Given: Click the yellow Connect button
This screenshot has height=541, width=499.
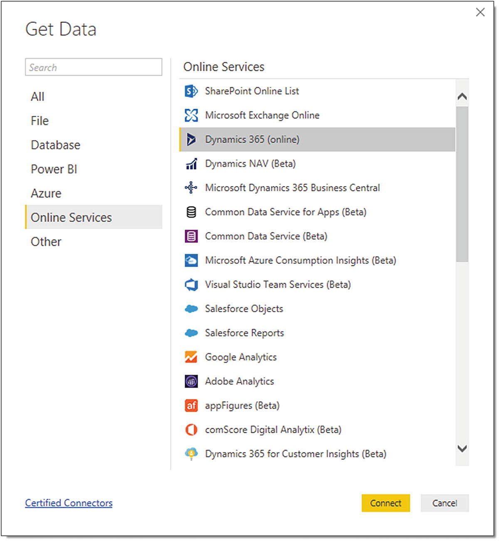Looking at the screenshot, I should click(x=385, y=503).
